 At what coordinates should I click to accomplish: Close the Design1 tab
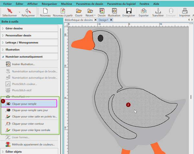111,20
